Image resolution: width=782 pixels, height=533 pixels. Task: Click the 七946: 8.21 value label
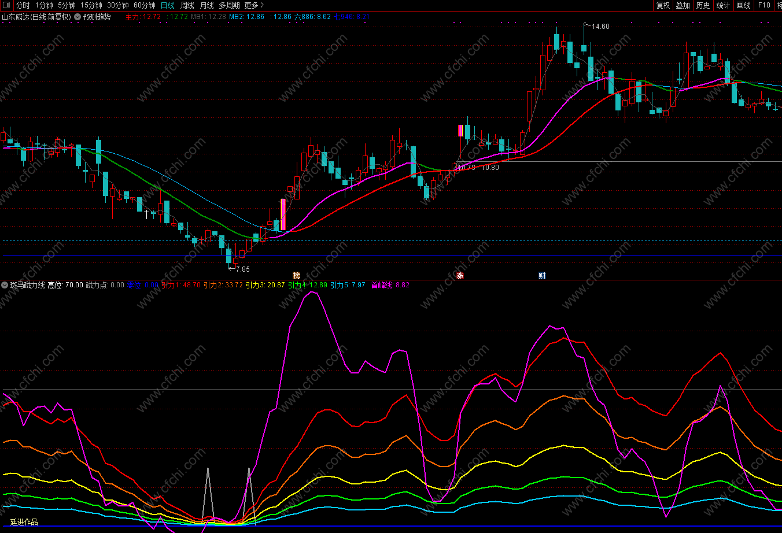pyautogui.click(x=352, y=17)
